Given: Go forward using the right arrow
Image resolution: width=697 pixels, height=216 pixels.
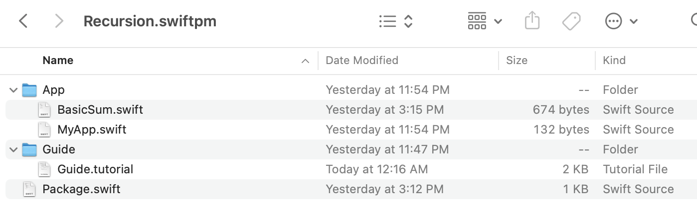Looking at the screenshot, I should [x=59, y=21].
